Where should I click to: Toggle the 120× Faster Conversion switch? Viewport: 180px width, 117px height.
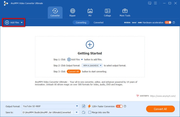click(119, 106)
